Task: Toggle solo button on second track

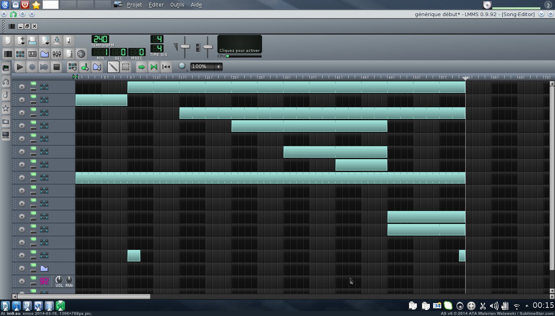Action: pos(33,102)
